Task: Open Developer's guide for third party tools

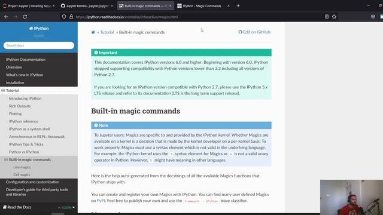Action: (x=37, y=192)
